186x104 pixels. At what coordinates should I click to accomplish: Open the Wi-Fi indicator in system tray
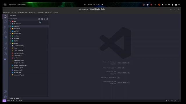coord(163,5)
